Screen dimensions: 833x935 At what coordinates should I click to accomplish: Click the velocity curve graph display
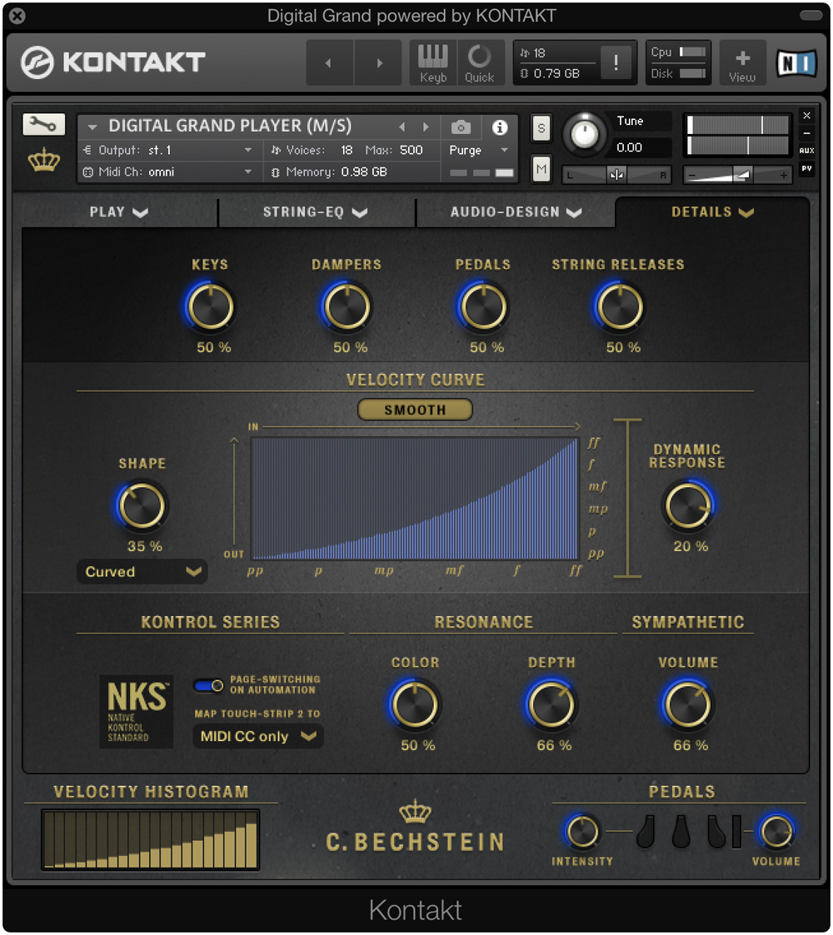click(x=415, y=498)
